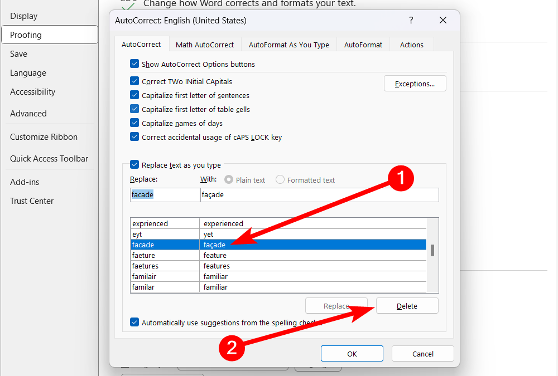The image size is (558, 376).
Task: Select the exprienced entry in list
Action: pyautogui.click(x=165, y=223)
